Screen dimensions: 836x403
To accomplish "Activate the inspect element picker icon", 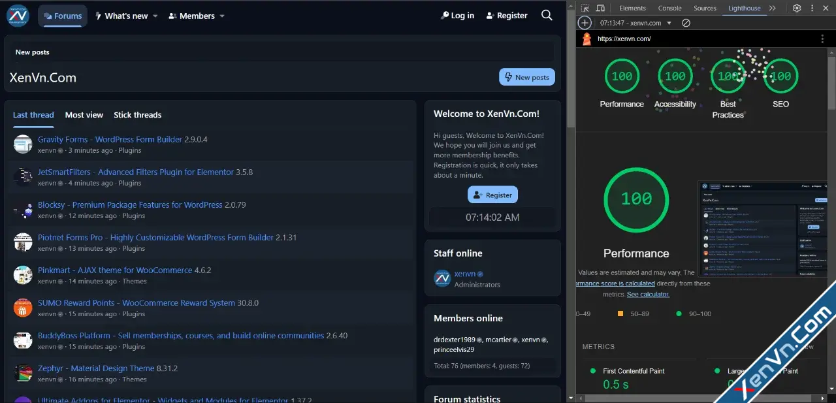I will pos(585,8).
